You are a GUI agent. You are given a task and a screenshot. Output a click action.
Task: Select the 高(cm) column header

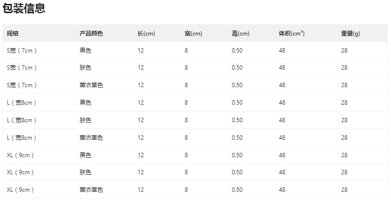tap(240, 34)
